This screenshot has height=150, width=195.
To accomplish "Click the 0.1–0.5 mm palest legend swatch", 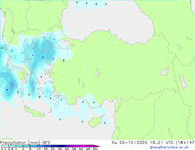I will (5, 146).
